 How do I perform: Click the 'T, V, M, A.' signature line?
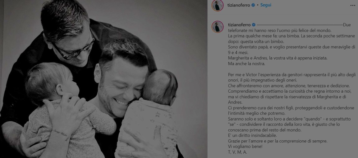(237, 152)
